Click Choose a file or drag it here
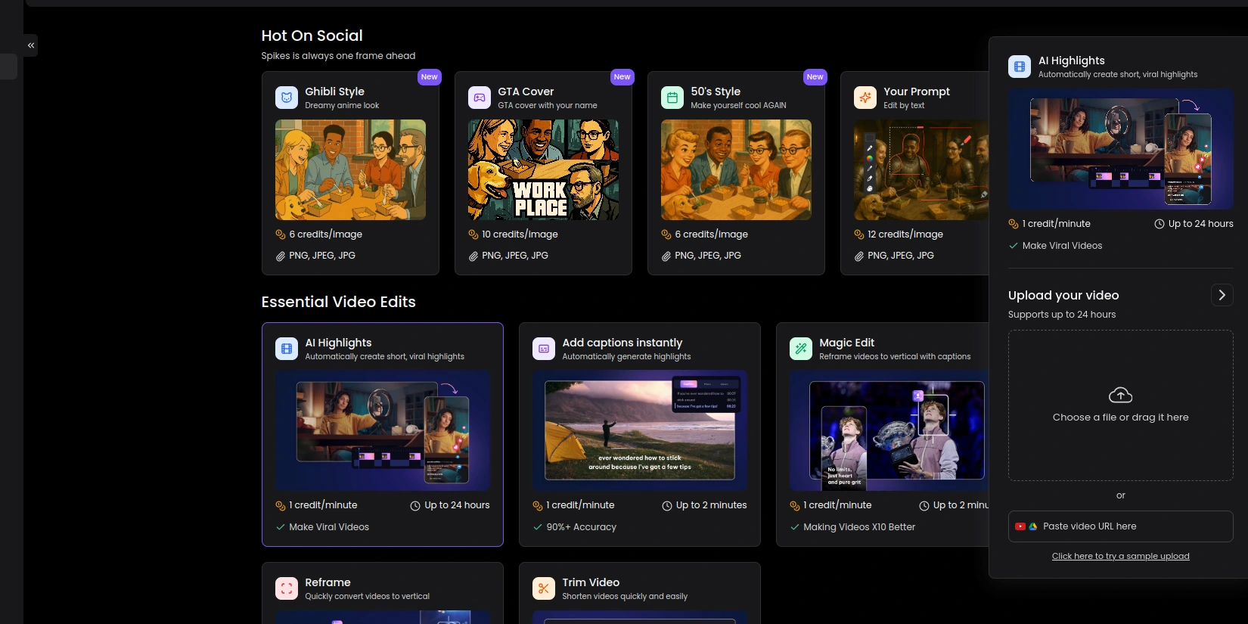Viewport: 1248px width, 624px height. 1120,418
